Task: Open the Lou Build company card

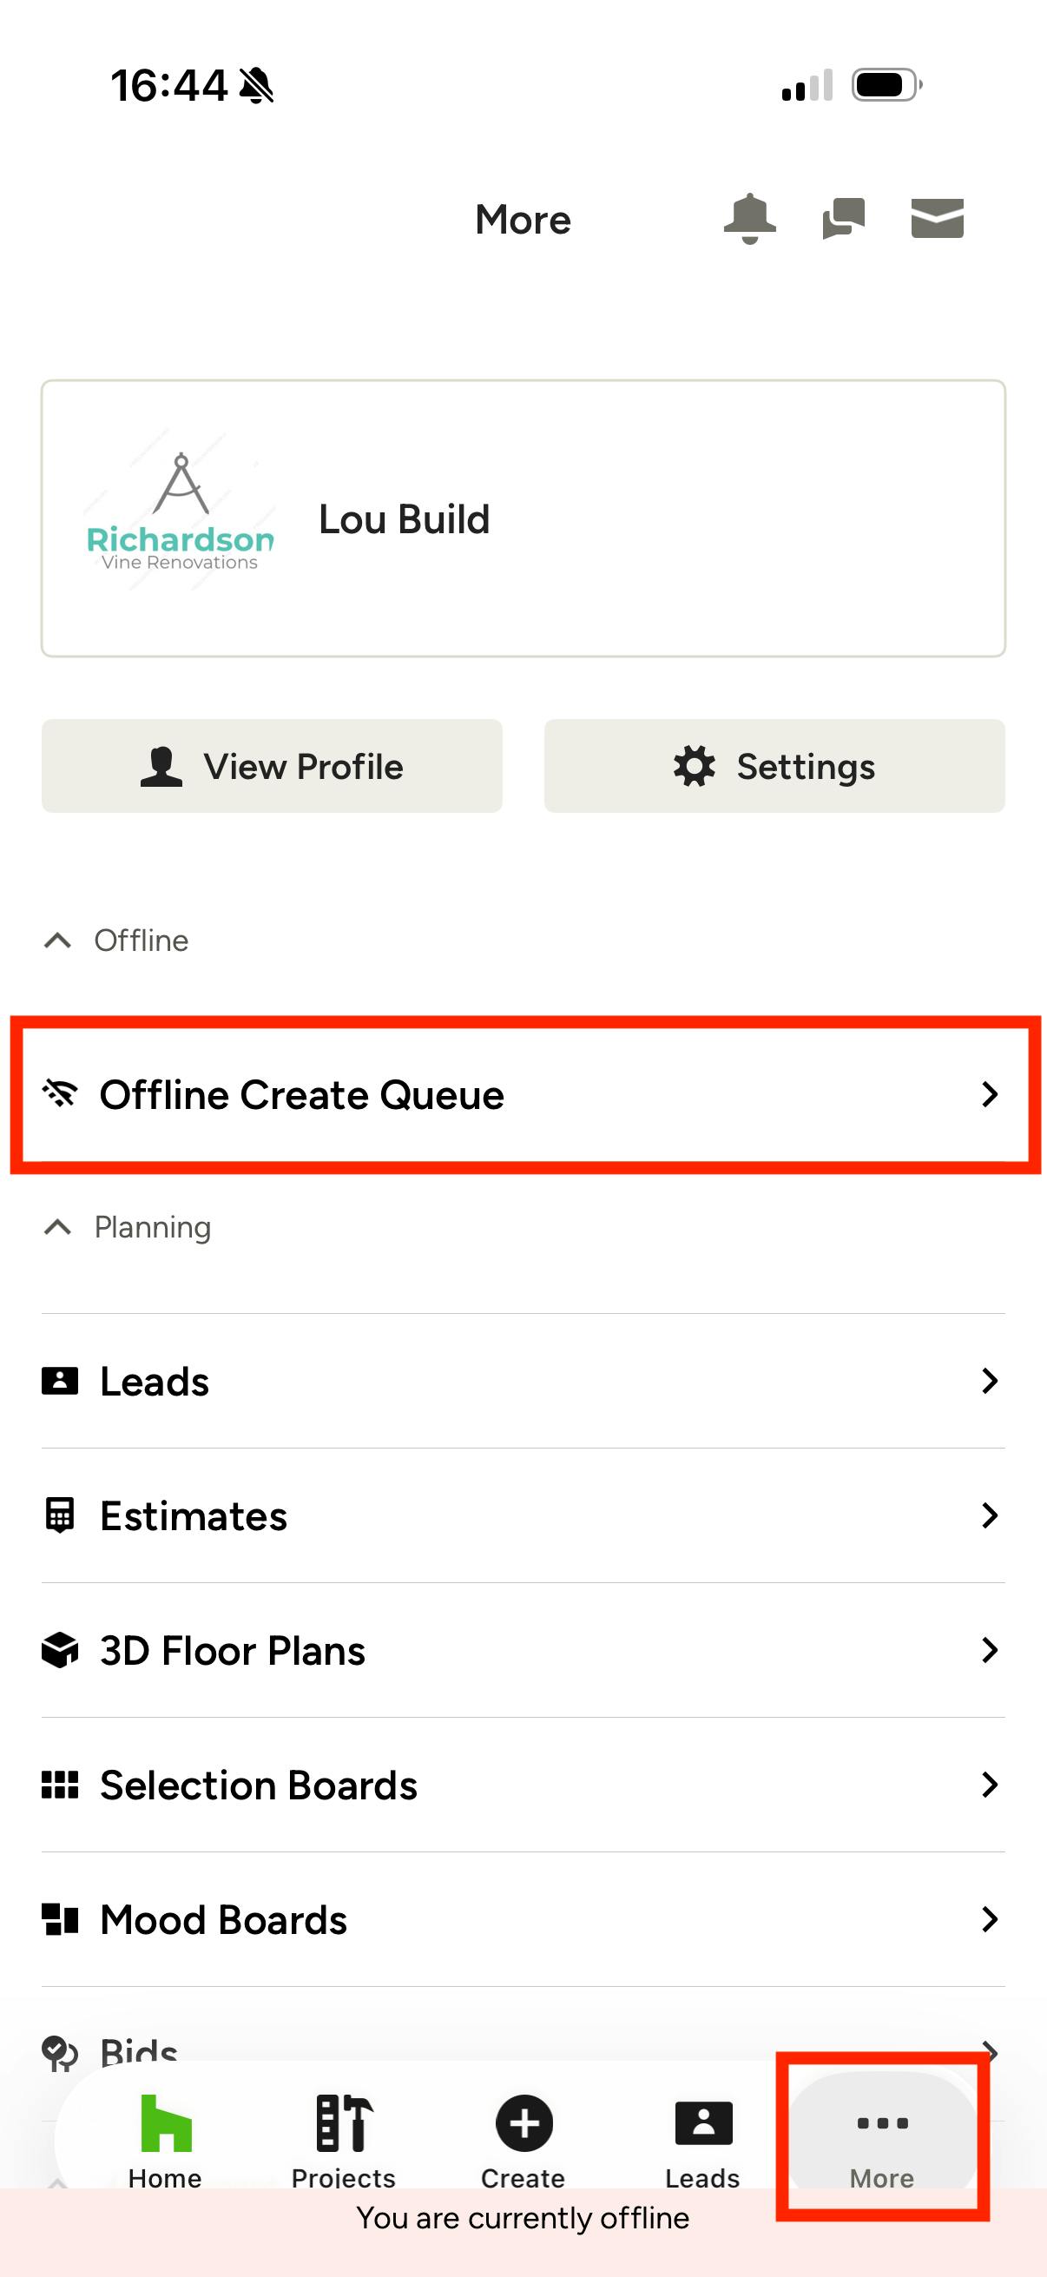Action: [x=523, y=518]
